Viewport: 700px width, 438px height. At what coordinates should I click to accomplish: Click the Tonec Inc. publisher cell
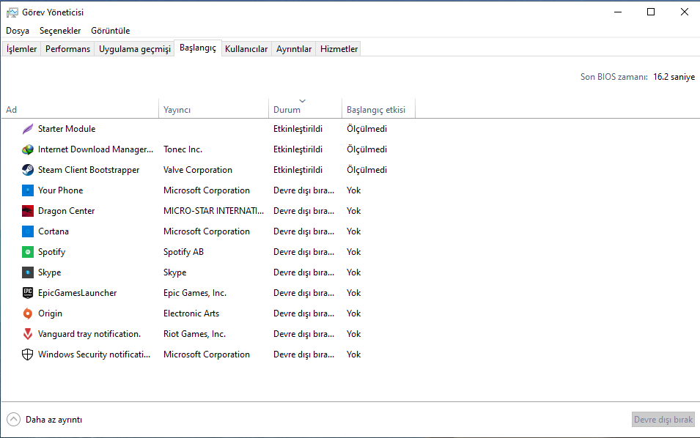pos(183,149)
